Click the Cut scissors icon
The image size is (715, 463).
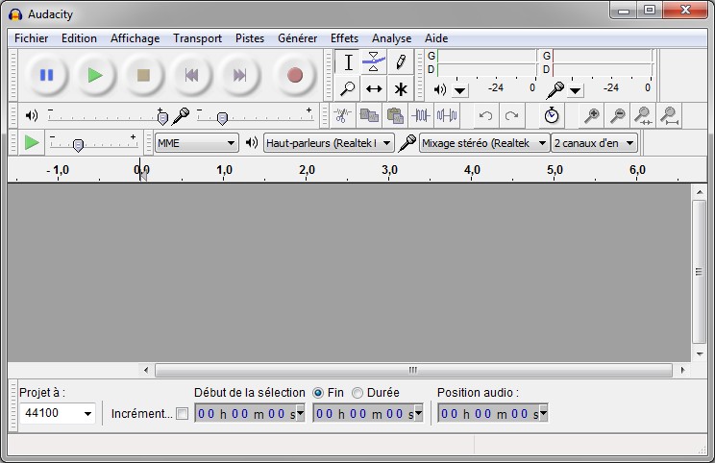[341, 115]
